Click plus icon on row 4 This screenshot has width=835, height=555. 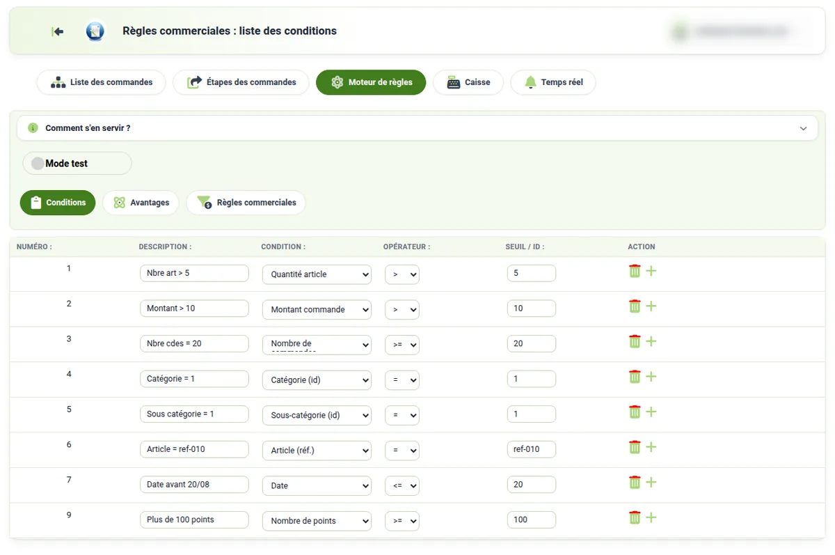pos(651,377)
